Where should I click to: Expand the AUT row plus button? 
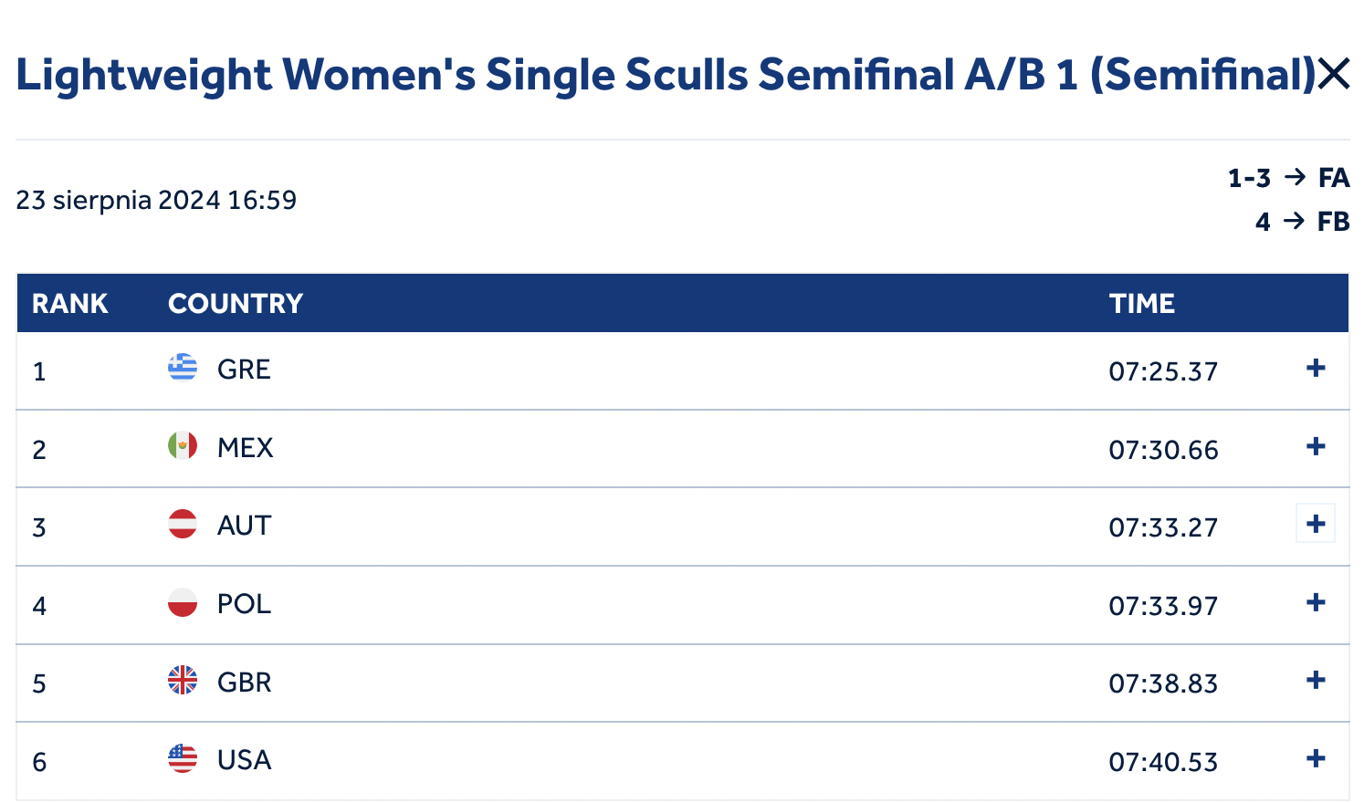(1316, 524)
